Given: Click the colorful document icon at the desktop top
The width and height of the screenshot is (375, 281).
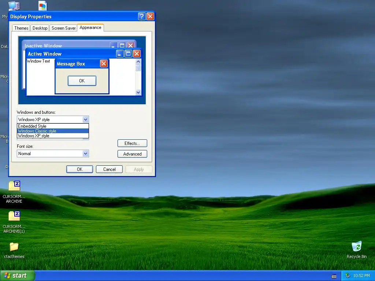Looking at the screenshot, I should click(x=42, y=5).
